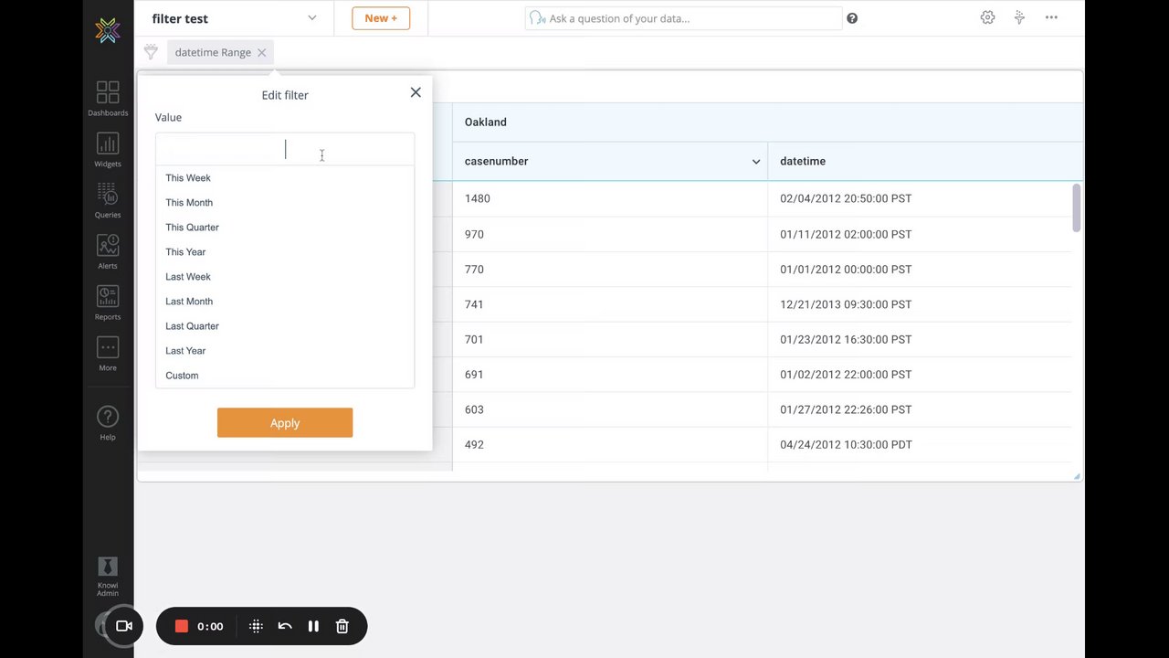
Task: Stop the screen recording
Action: (x=182, y=626)
